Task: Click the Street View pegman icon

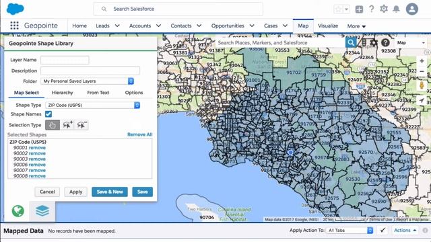Action: point(422,85)
